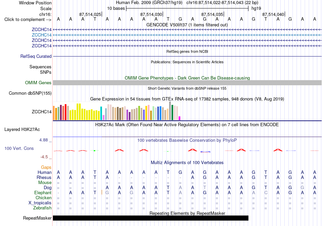Open the Common dbSNP(155) track label

pos(30,93)
